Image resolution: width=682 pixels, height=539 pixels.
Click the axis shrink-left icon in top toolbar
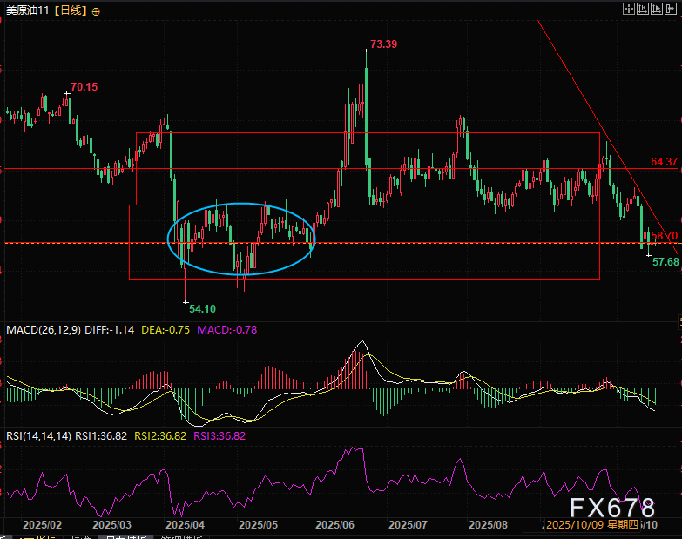[645, 10]
